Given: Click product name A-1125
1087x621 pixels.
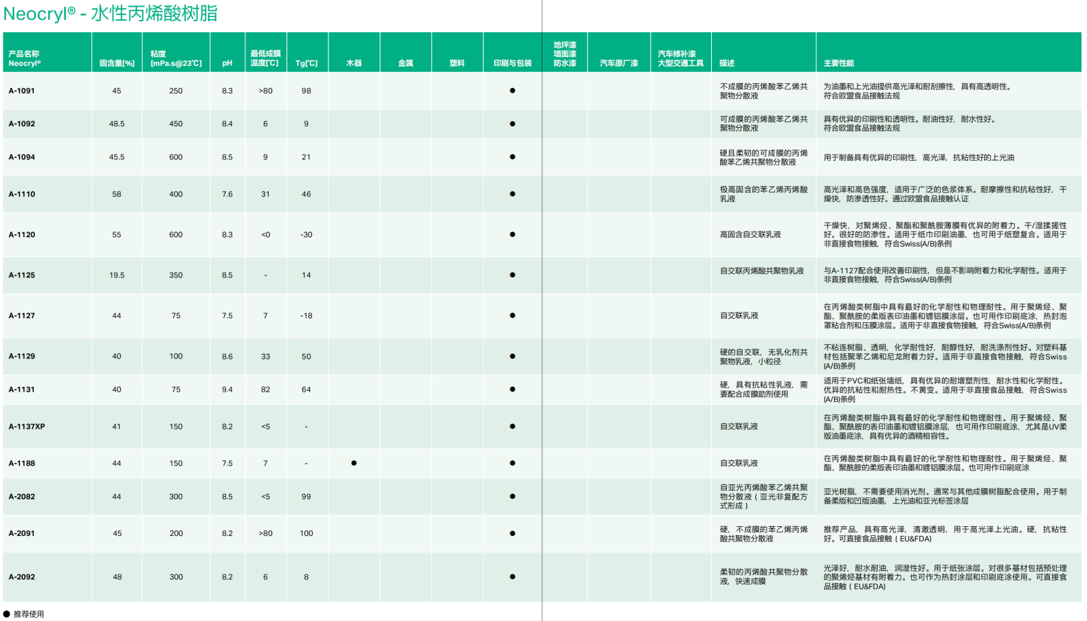Looking at the screenshot, I should pyautogui.click(x=22, y=275).
